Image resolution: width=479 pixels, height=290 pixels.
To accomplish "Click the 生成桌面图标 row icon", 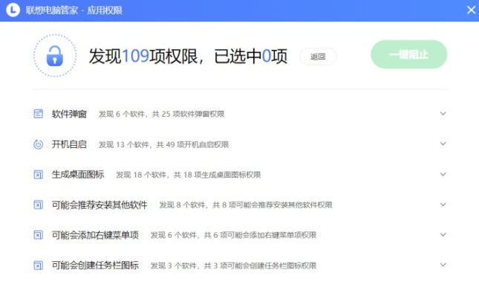I will click(38, 174).
